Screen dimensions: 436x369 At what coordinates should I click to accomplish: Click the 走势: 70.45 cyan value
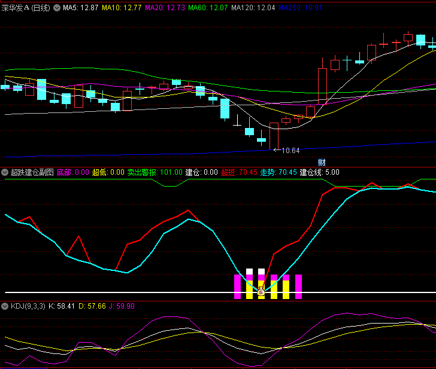pyautogui.click(x=278, y=172)
